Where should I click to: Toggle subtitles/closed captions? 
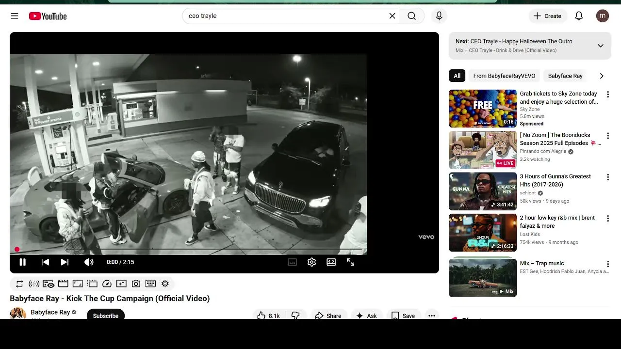(292, 262)
